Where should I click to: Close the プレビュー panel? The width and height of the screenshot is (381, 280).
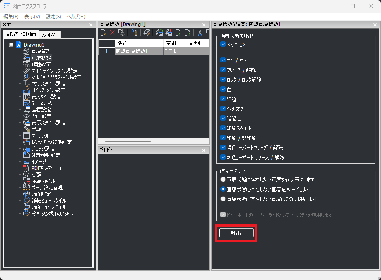[x=204, y=150]
